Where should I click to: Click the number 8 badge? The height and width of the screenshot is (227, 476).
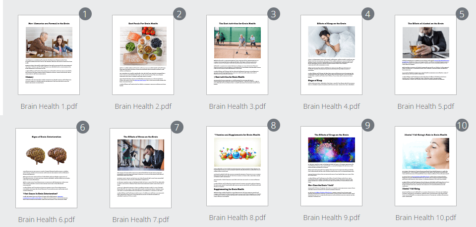[x=273, y=126]
